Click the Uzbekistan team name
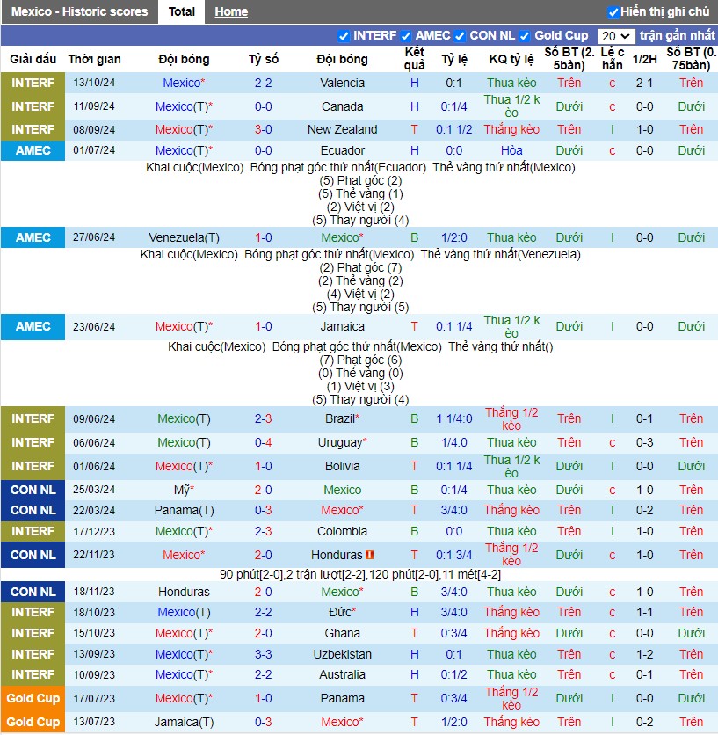 point(342,654)
